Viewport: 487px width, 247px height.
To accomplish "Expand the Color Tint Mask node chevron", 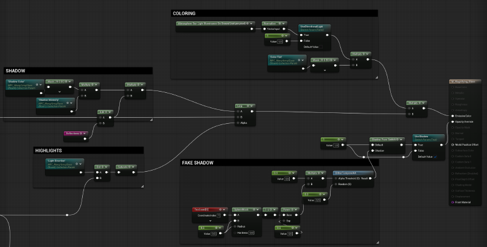I will (324, 70).
